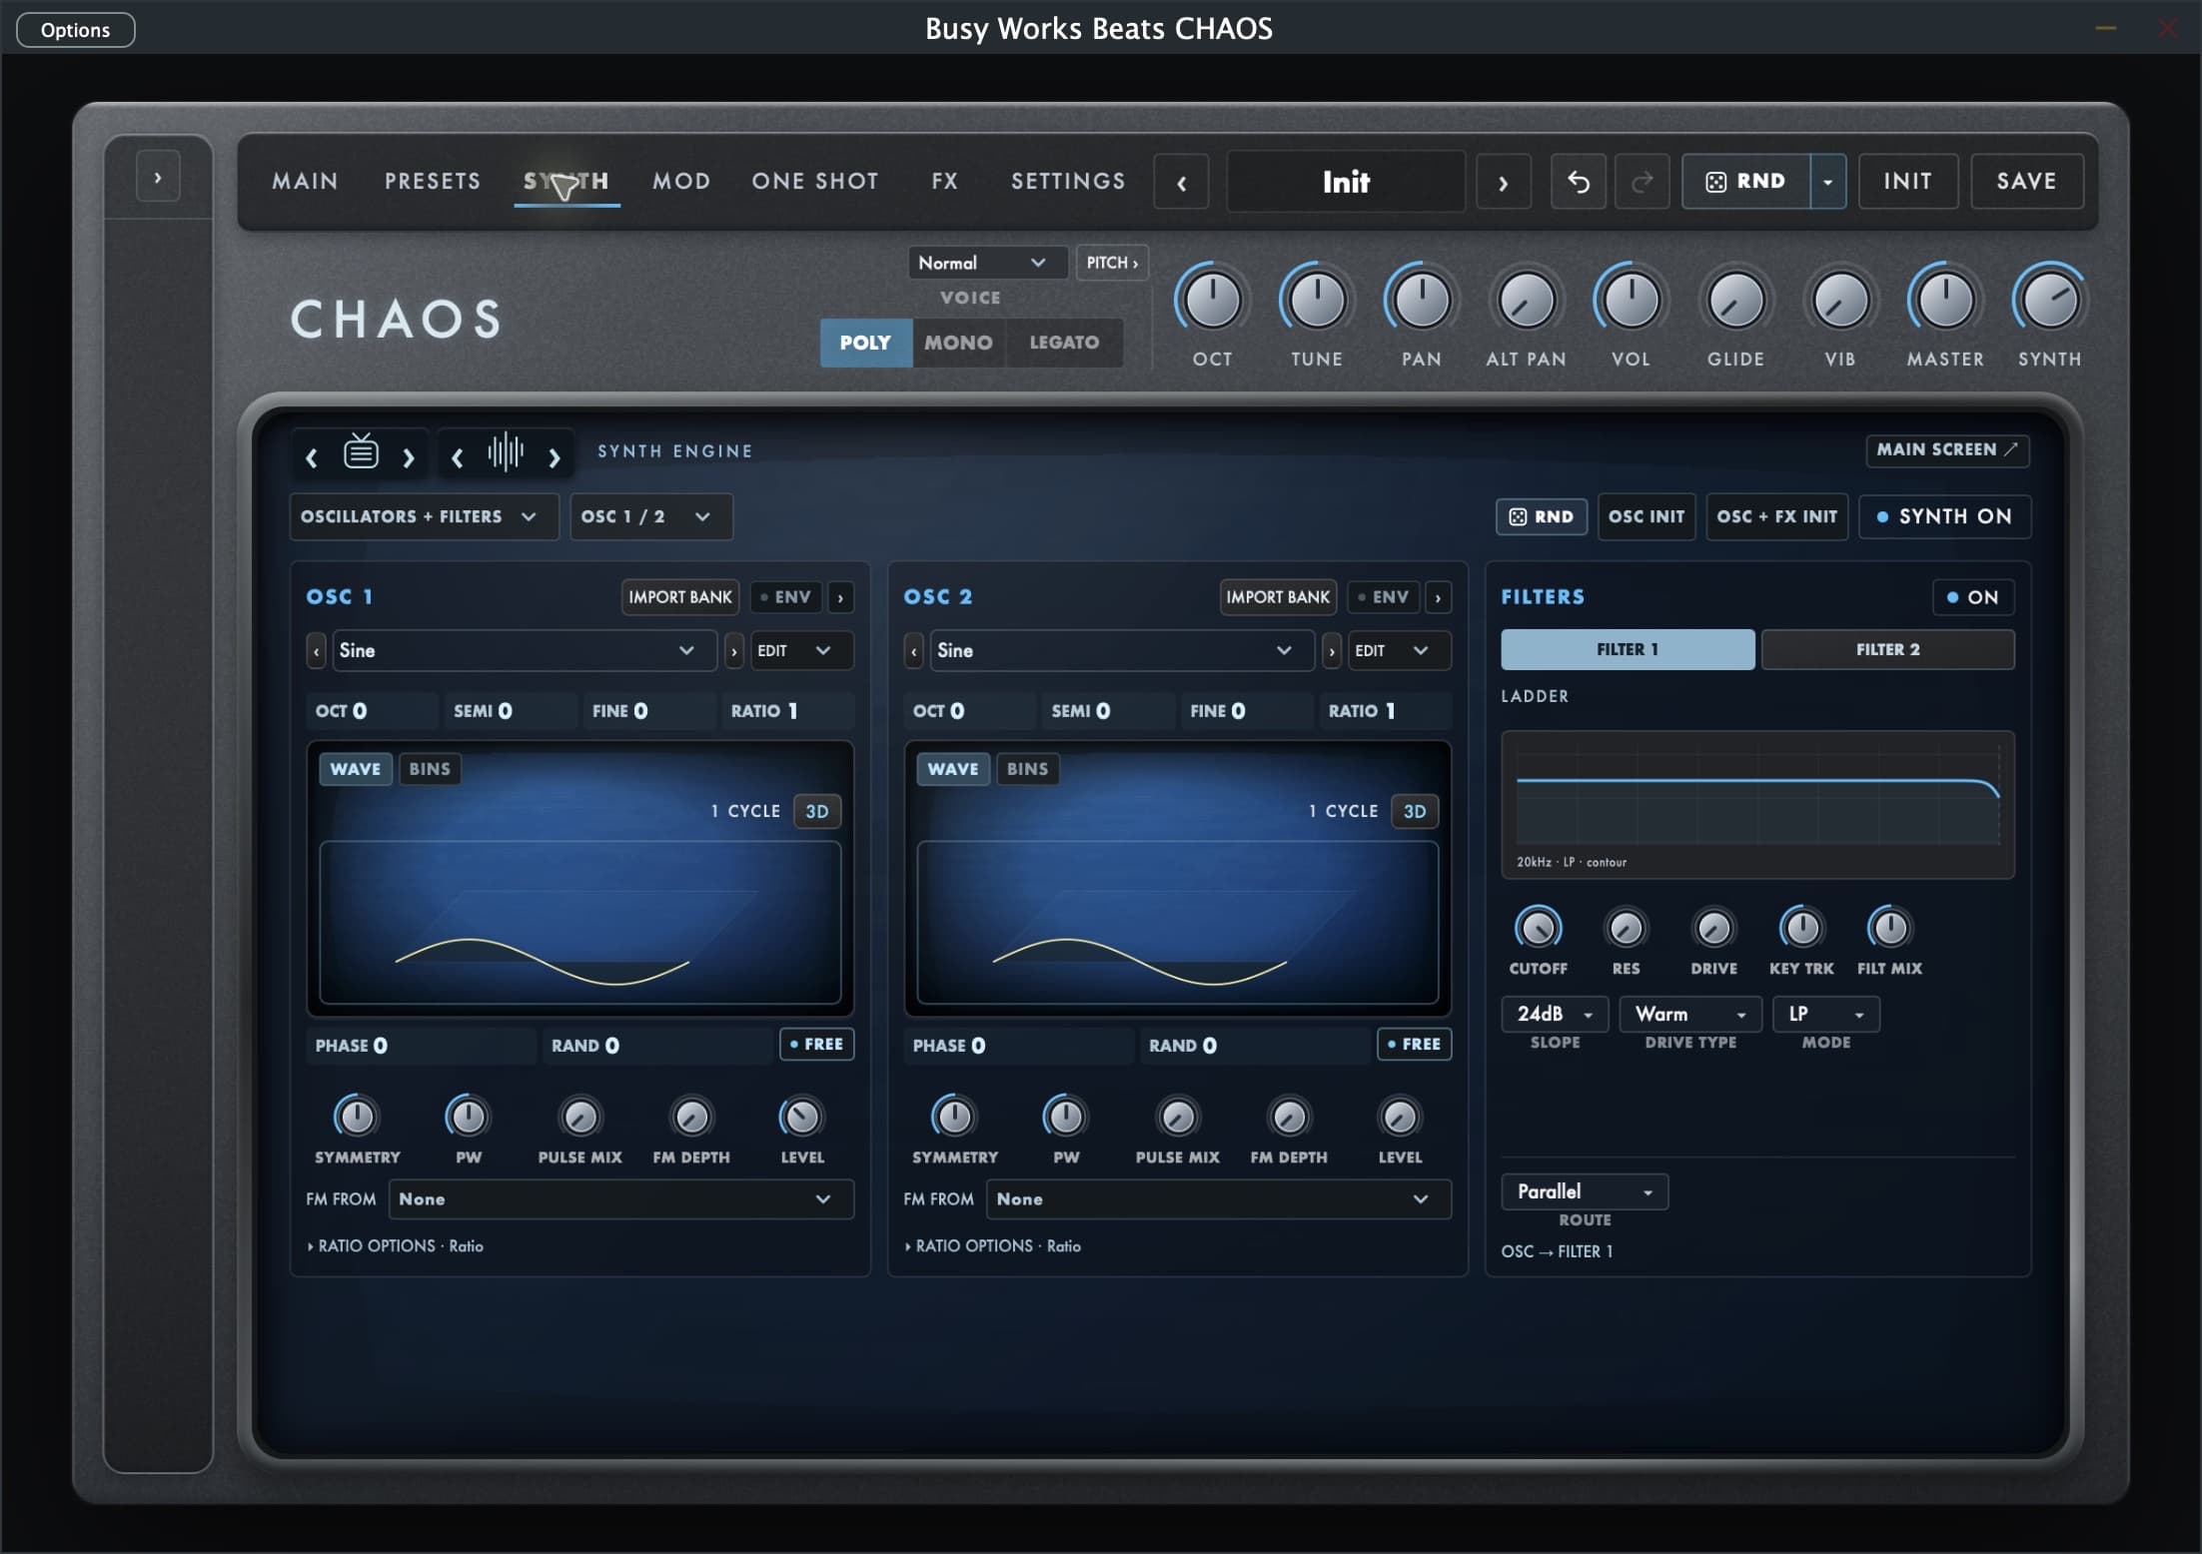The width and height of the screenshot is (2202, 1554).
Task: Select the FILTER 2 tab
Action: point(1887,649)
